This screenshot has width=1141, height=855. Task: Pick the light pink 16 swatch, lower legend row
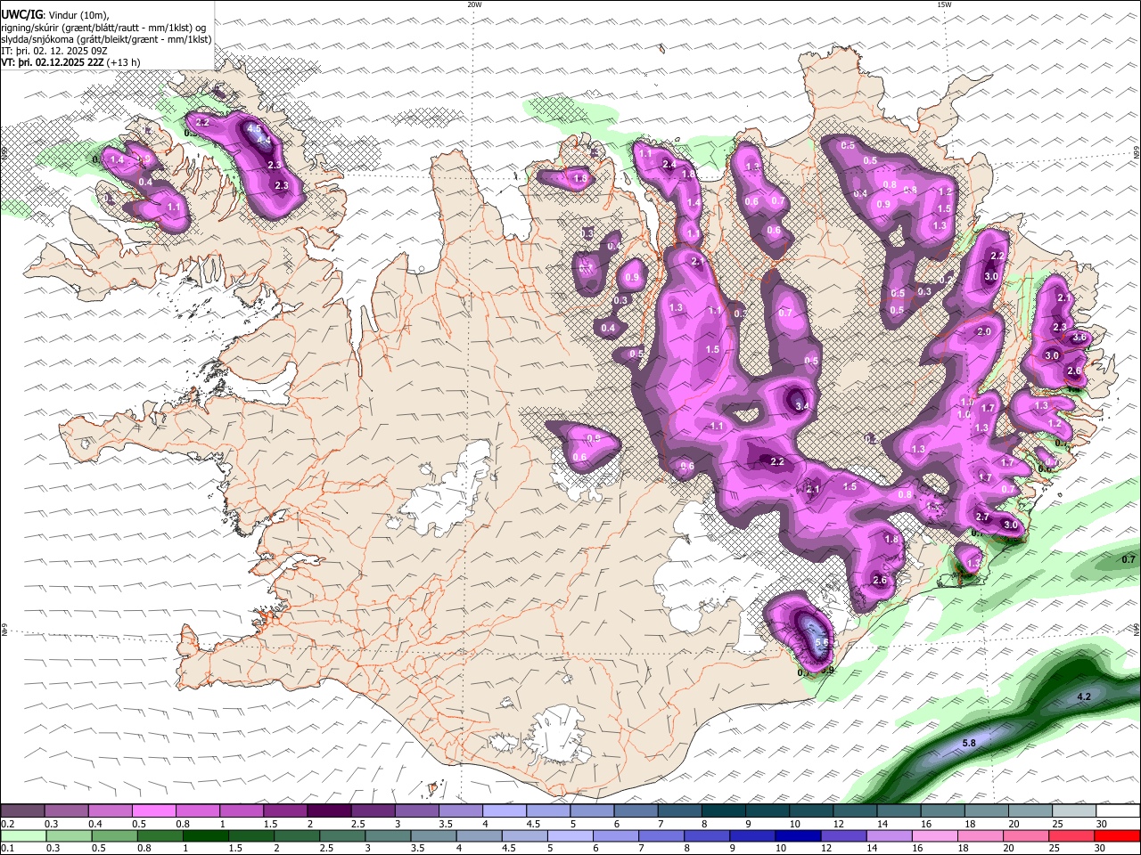935,835
